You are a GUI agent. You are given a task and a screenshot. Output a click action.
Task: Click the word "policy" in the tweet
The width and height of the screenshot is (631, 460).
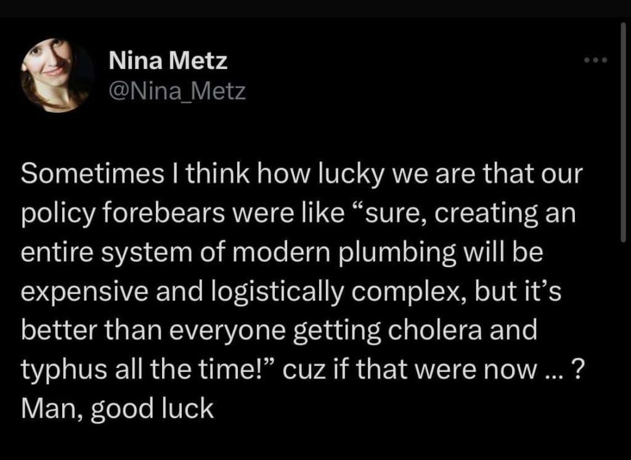[x=55, y=215]
